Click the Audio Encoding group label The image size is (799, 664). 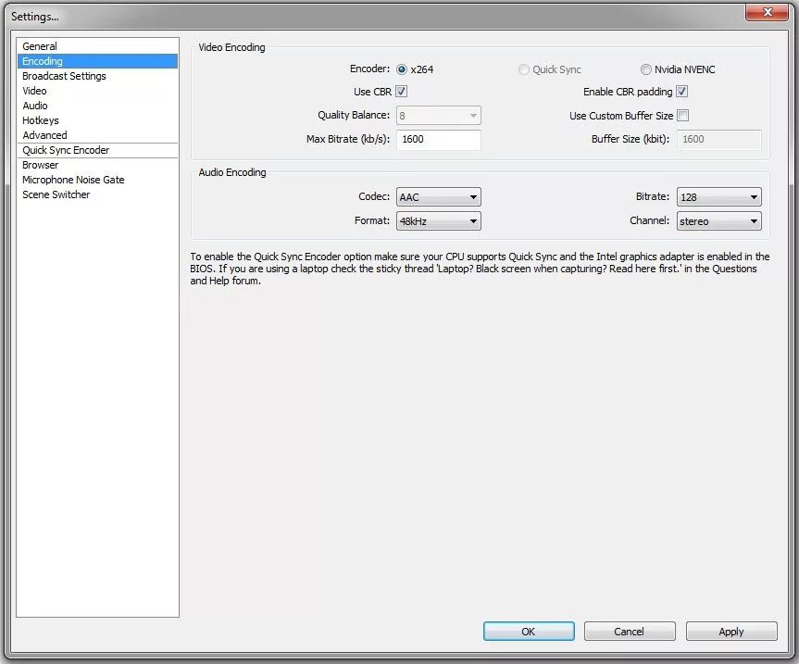(x=232, y=172)
